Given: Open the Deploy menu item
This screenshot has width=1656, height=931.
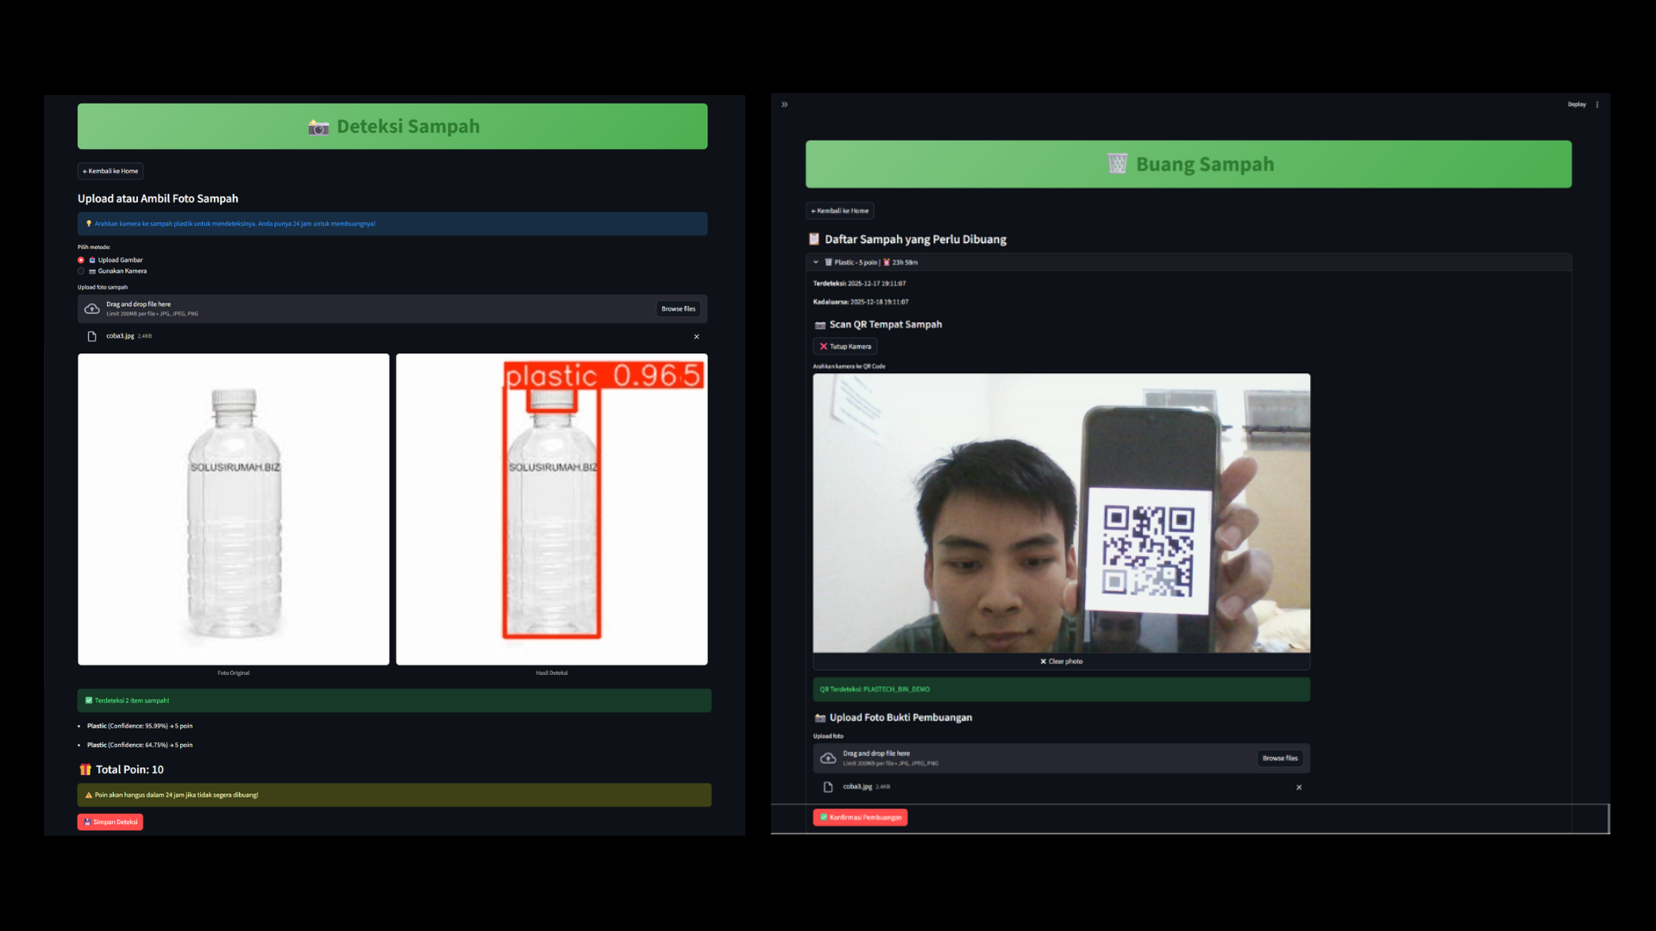Looking at the screenshot, I should tap(1577, 104).
